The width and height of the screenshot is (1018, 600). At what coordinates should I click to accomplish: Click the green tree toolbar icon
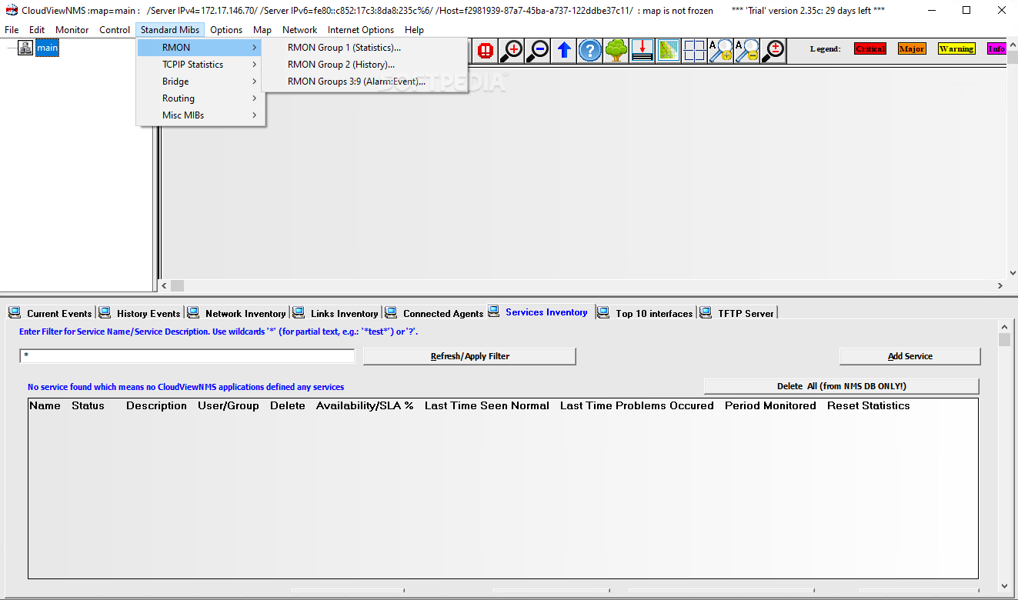point(616,51)
